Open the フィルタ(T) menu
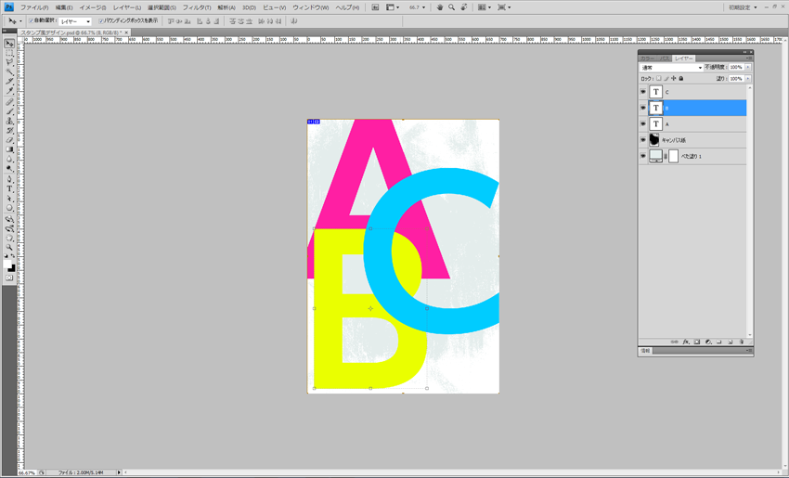This screenshot has height=478, width=789. tap(196, 7)
